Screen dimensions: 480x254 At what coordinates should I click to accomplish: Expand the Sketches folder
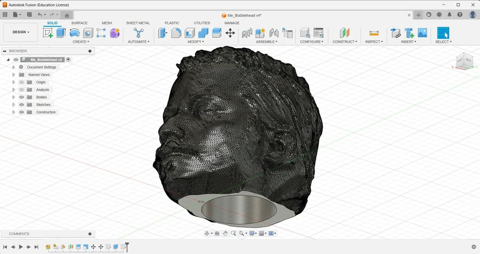14,105
